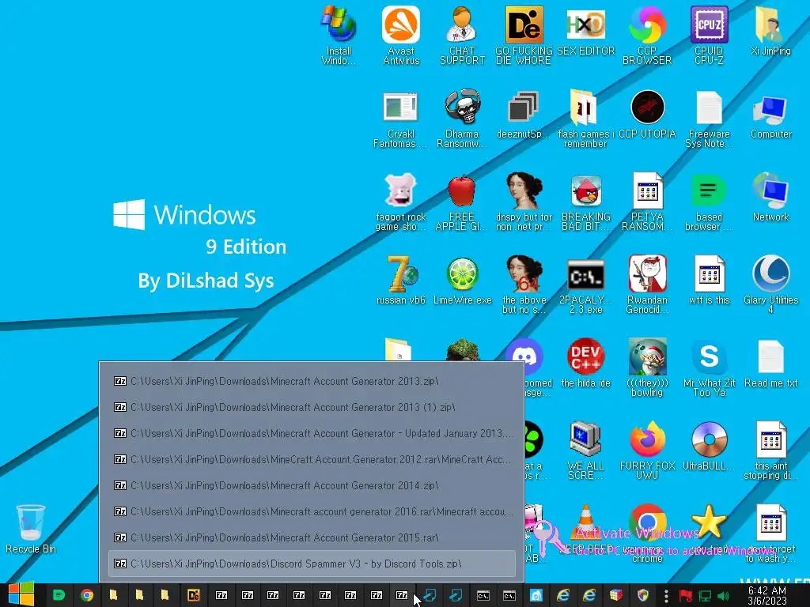This screenshot has height=607, width=810.
Task: Open the Avast Antivirus desktop icon
Action: [x=401, y=35]
